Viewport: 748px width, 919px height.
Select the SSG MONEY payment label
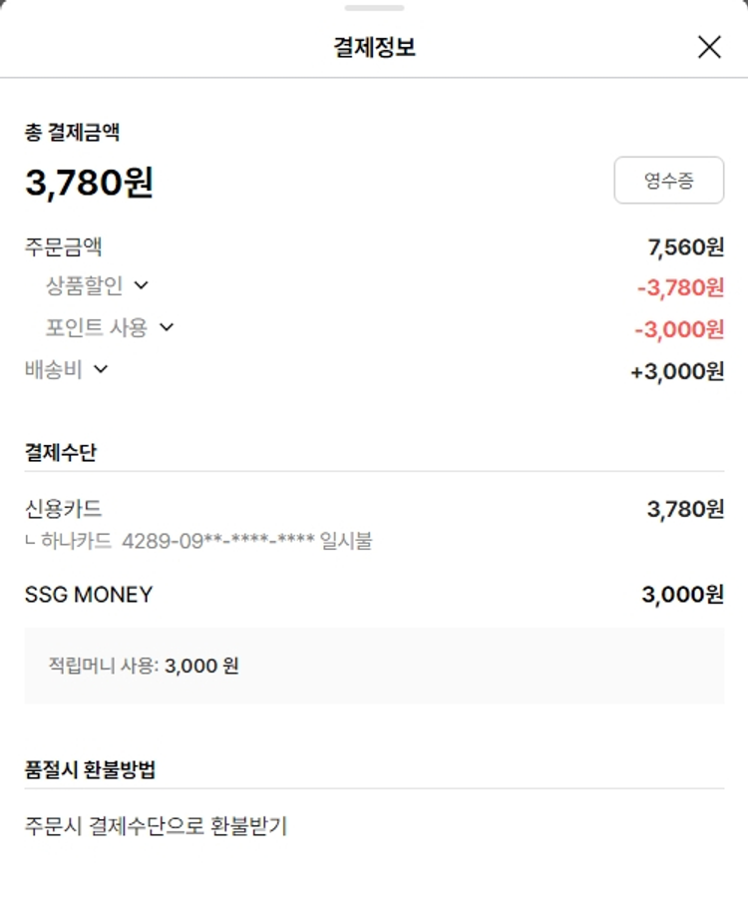(89, 595)
